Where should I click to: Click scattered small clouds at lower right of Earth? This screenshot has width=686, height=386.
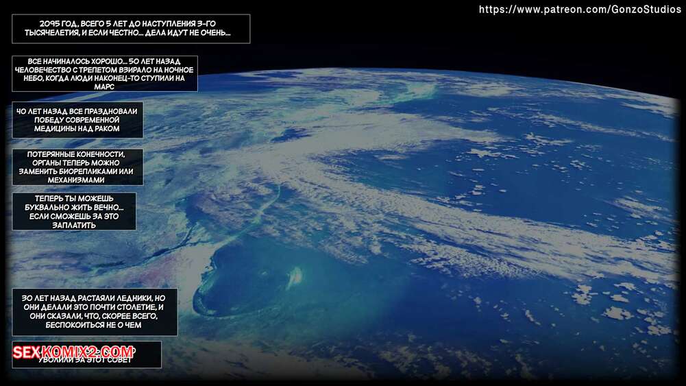603,302
